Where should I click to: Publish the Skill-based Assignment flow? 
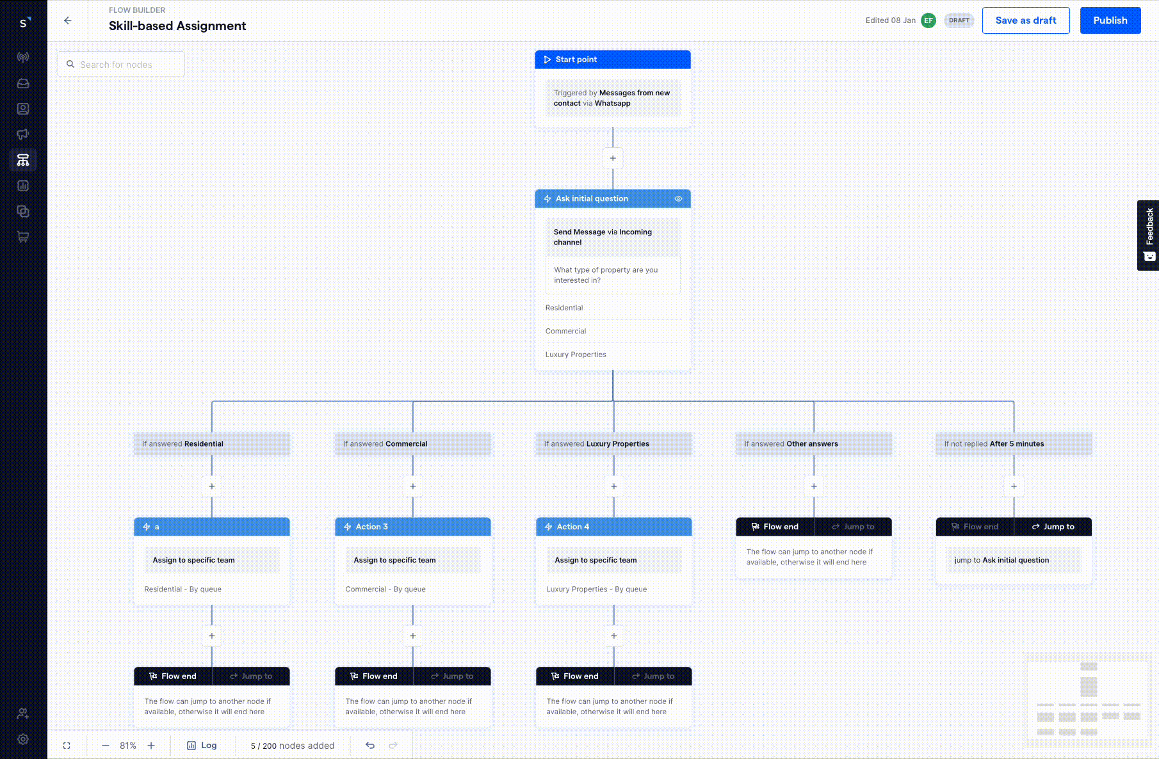1110,20
